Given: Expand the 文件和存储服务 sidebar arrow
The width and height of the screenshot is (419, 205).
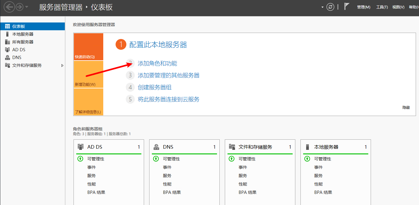Looking at the screenshot, I should [62, 65].
